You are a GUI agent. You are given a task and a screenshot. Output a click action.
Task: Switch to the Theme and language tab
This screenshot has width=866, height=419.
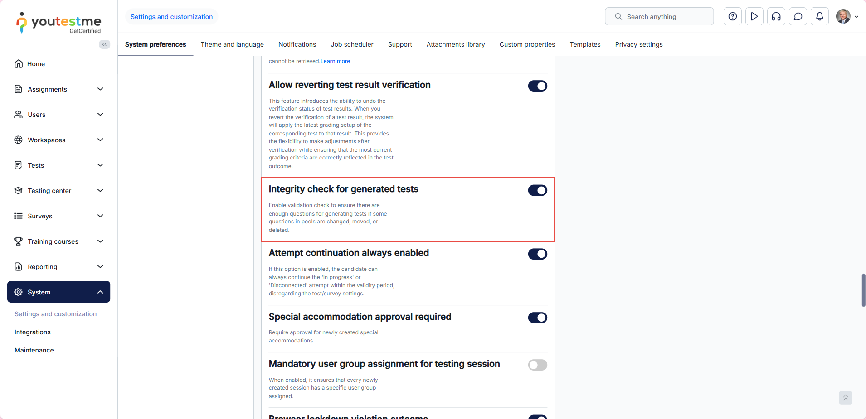(232, 44)
